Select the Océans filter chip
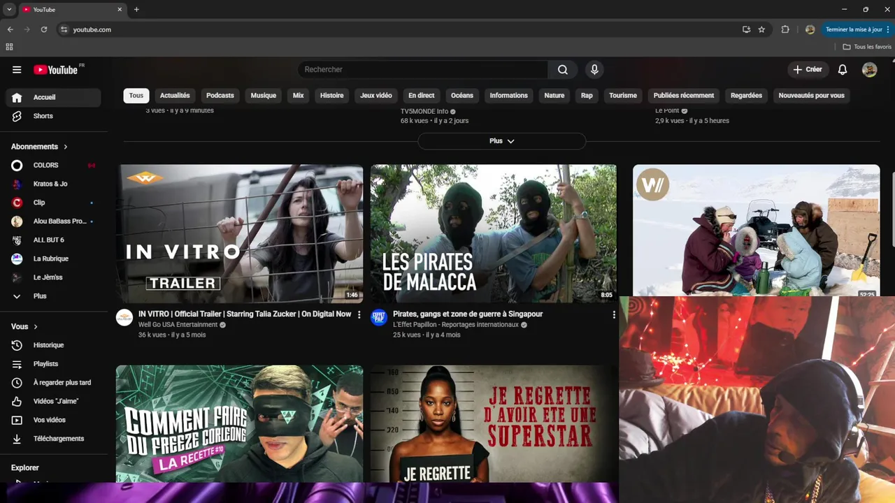Viewport: 895px width, 503px height. 462,96
